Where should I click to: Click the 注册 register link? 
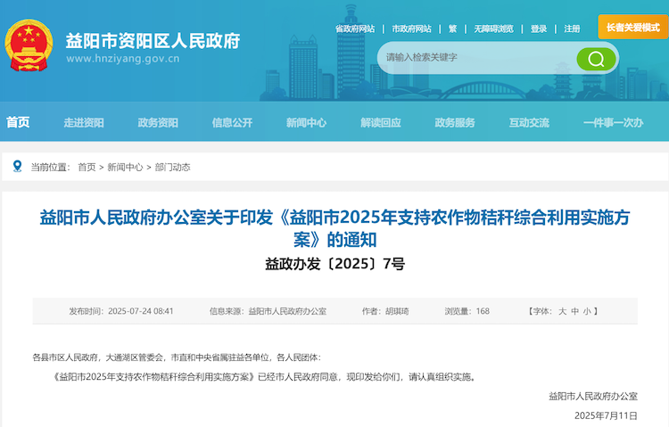[x=572, y=29]
